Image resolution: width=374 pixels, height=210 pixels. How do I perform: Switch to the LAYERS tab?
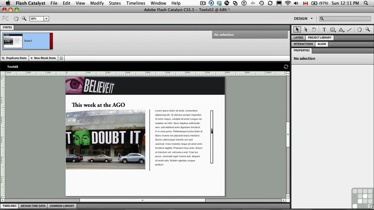(298, 38)
